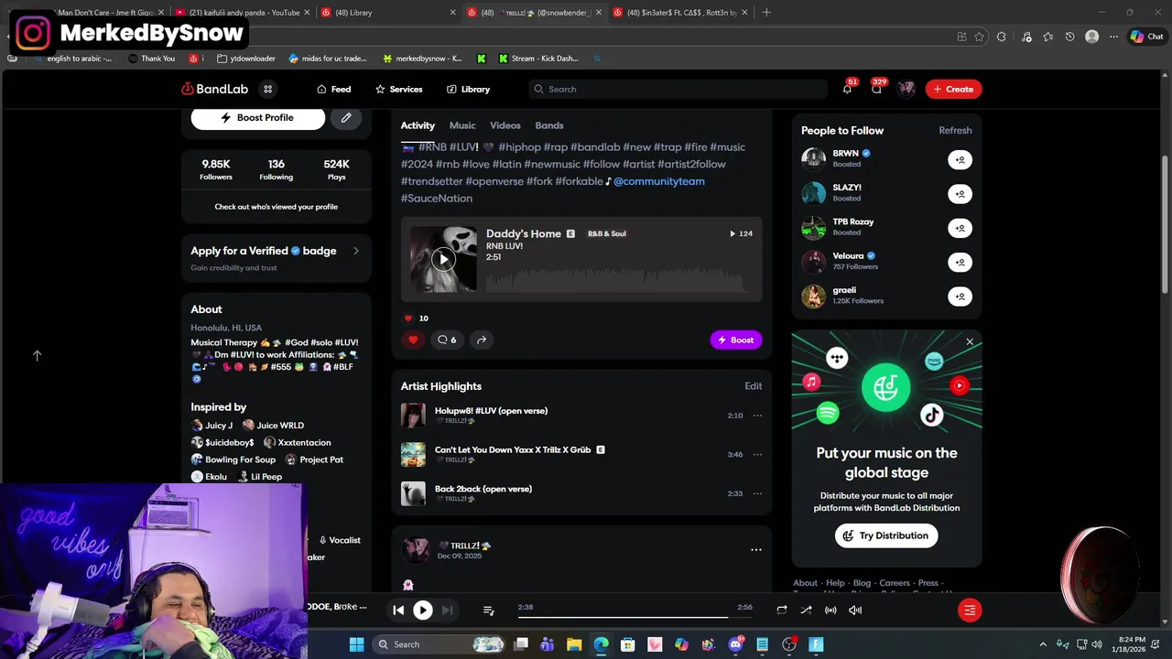Open Windows Start menu
Image resolution: width=1172 pixels, height=659 pixels.
pos(356,644)
